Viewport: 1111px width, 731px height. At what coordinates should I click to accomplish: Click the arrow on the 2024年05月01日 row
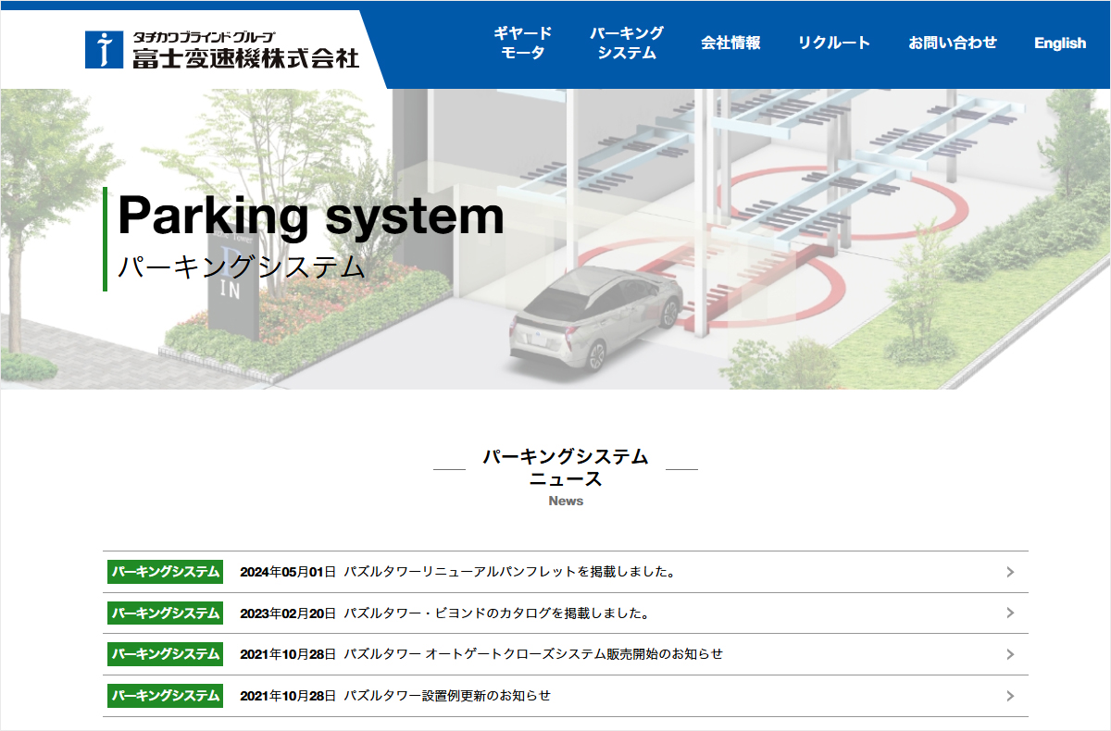(x=1010, y=572)
